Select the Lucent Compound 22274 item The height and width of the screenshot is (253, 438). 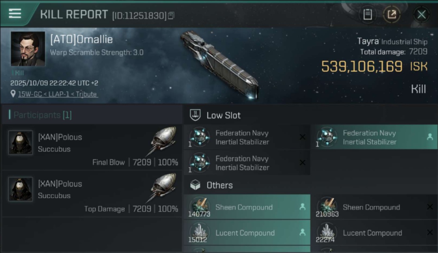(x=373, y=233)
